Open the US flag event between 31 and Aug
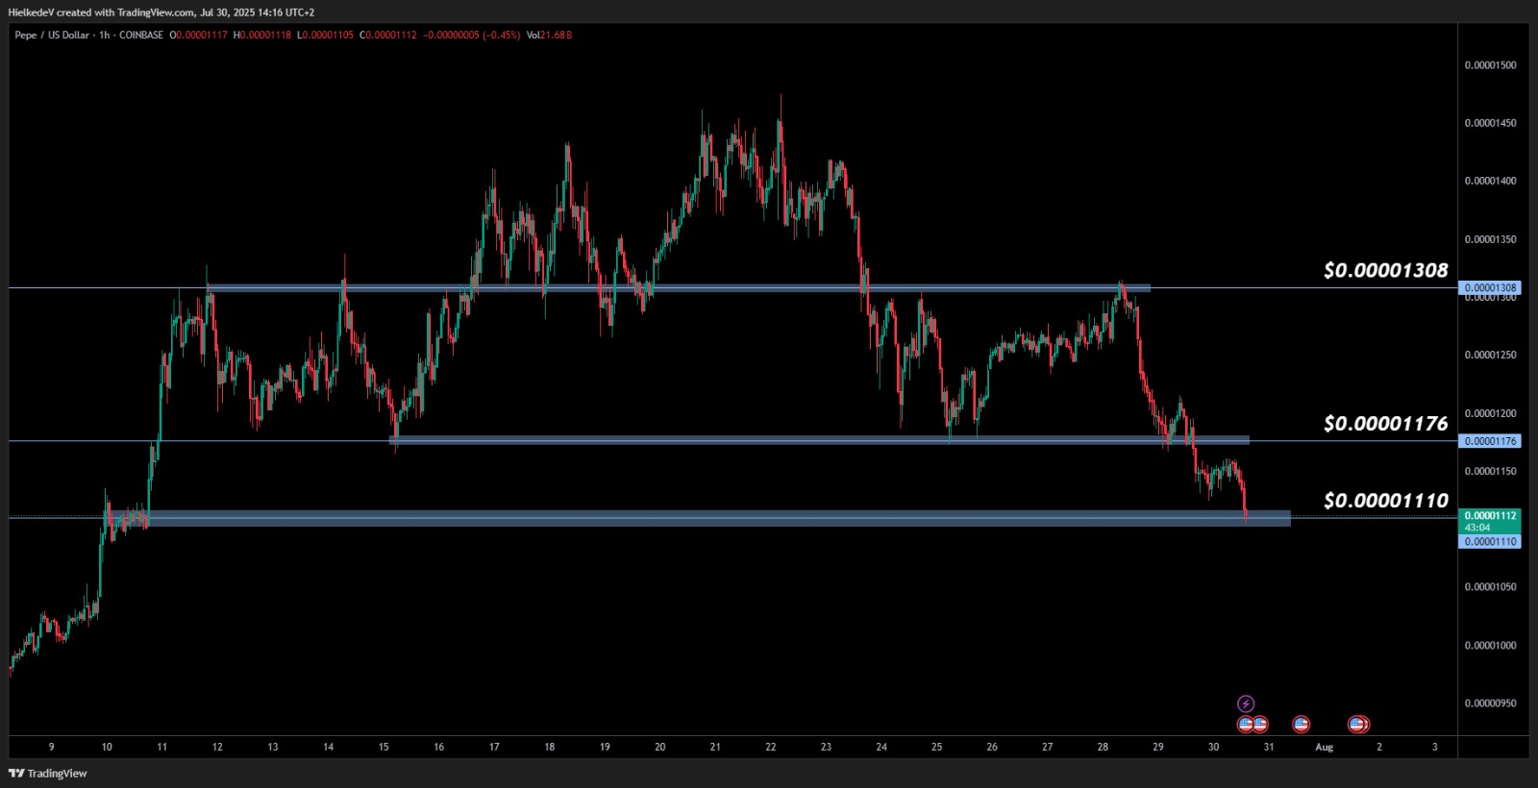The width and height of the screenshot is (1538, 788). tap(1302, 725)
